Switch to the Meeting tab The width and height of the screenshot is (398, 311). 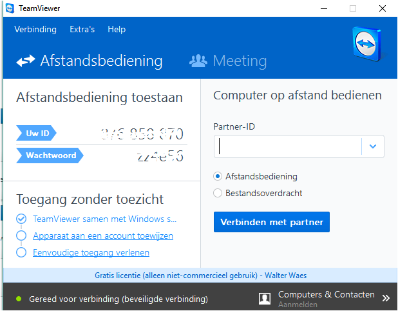tap(239, 61)
